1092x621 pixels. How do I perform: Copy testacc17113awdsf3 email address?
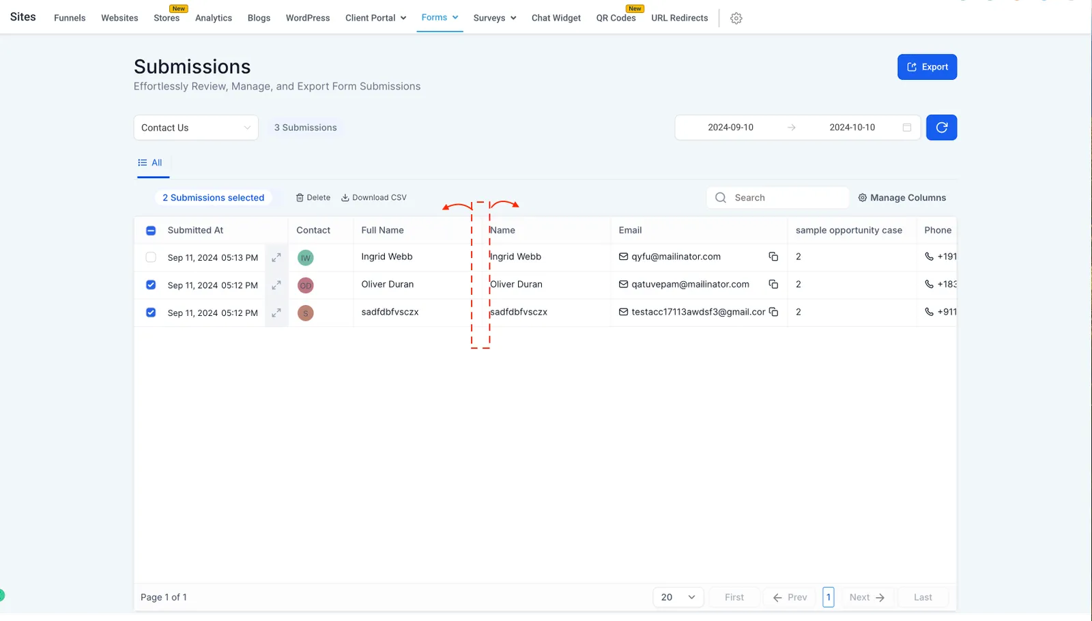click(x=773, y=312)
